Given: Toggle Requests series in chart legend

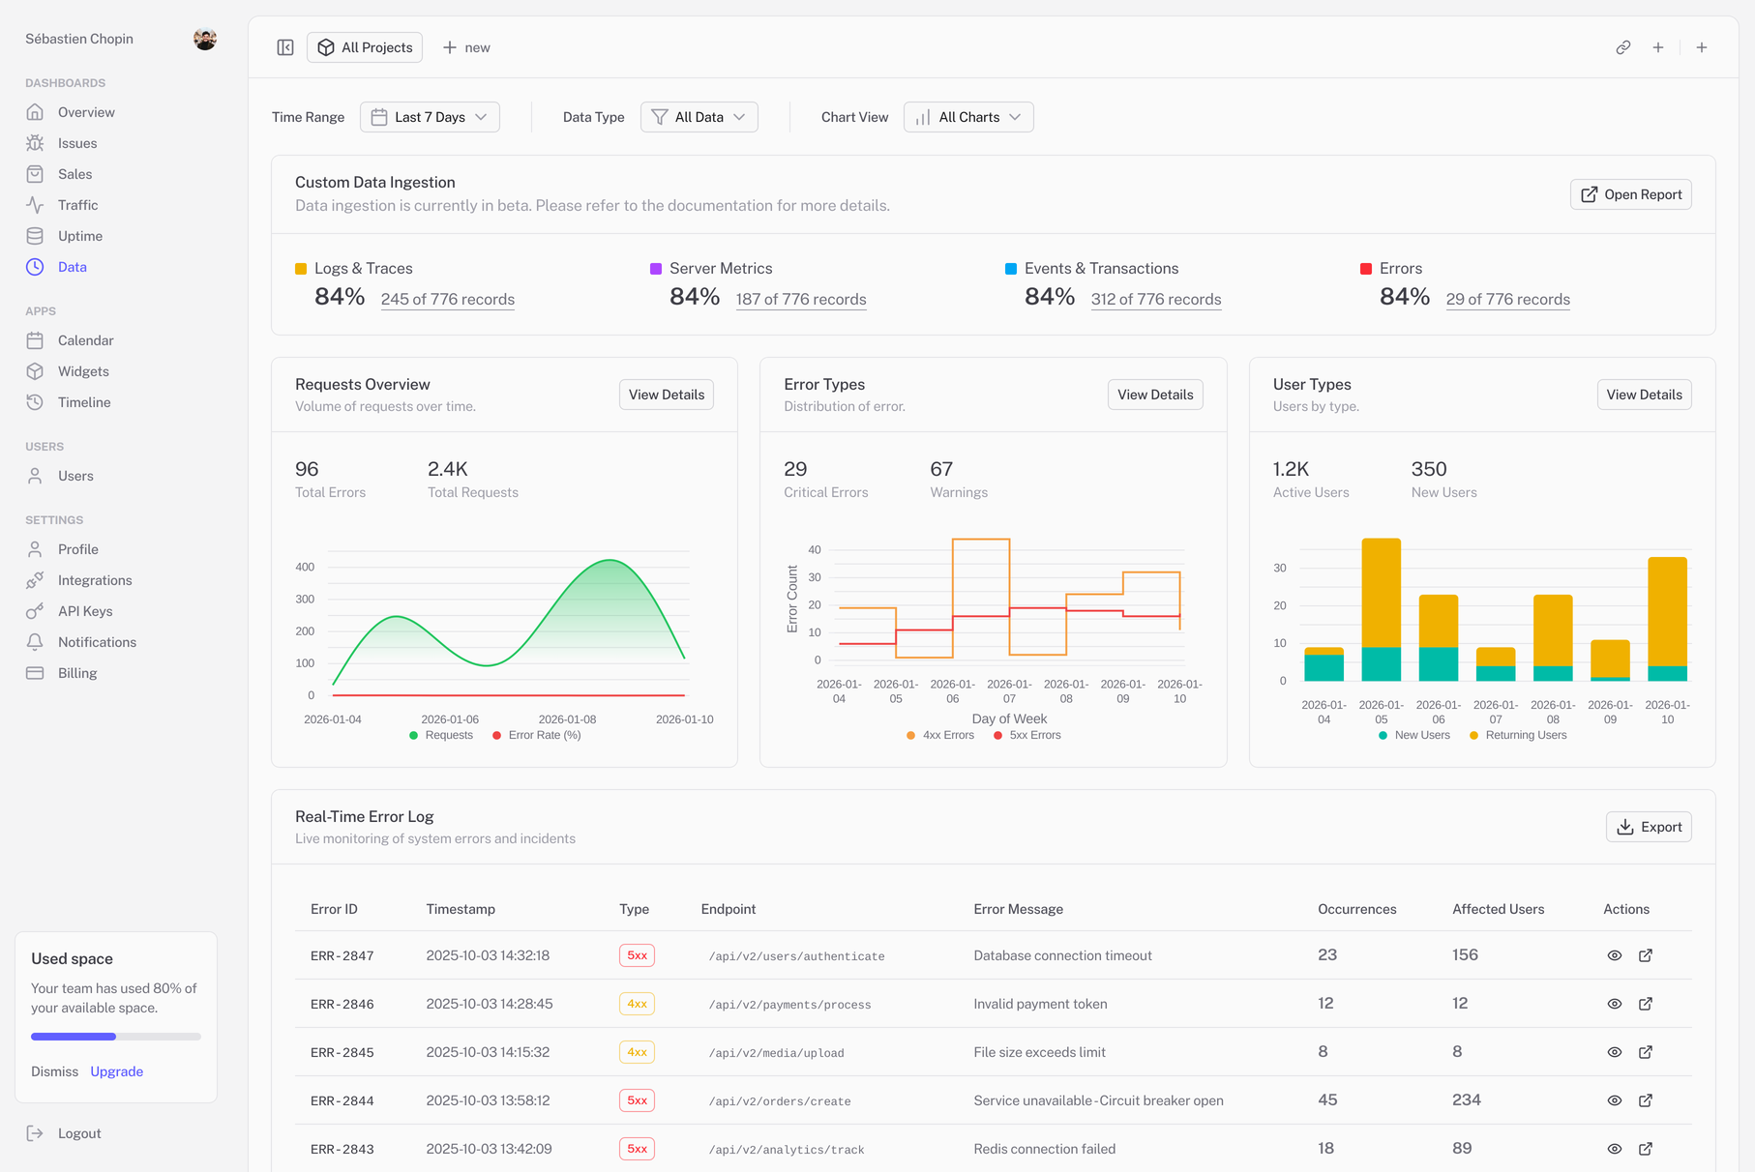Looking at the screenshot, I should click(x=441, y=735).
